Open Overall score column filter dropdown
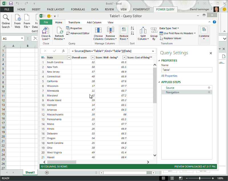The height and width of the screenshot is (181, 228). [93, 57]
